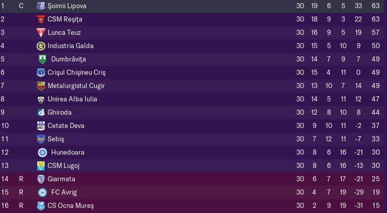Click the champion 'C' marker beside Şoimii Lipova
This screenshot has height=213, width=387.
tap(21, 6)
